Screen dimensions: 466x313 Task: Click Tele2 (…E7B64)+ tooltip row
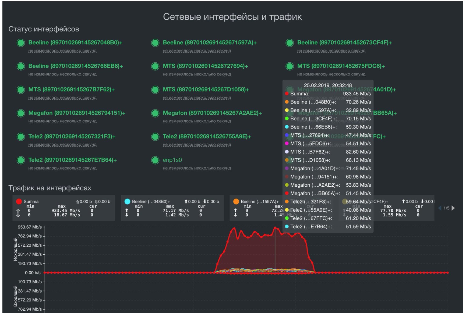tap(328, 226)
